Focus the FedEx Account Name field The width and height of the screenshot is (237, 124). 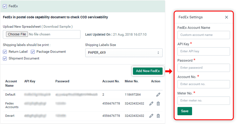(x=204, y=35)
